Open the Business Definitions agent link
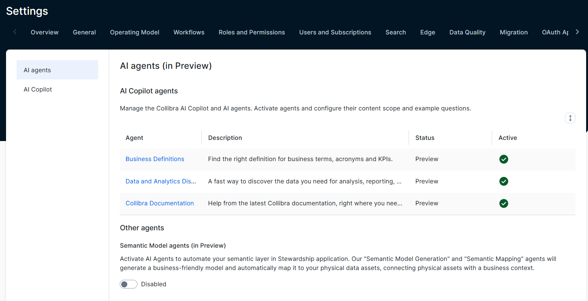588x301 pixels. pyautogui.click(x=155, y=159)
